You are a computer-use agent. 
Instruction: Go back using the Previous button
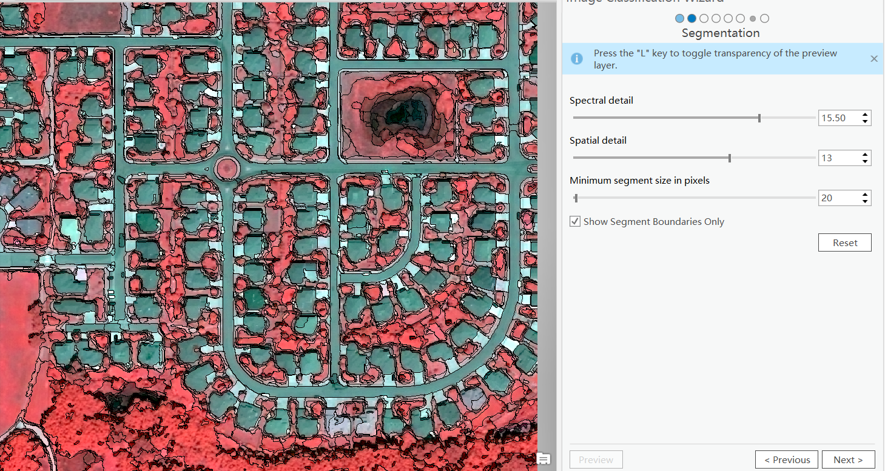point(787,459)
